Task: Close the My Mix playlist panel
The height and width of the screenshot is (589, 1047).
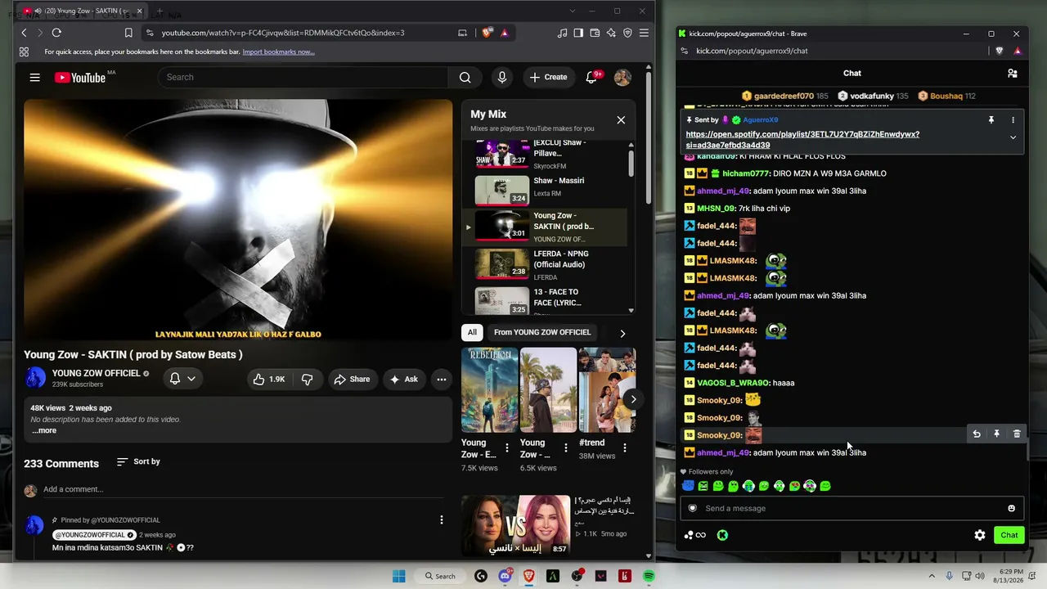Action: click(621, 120)
